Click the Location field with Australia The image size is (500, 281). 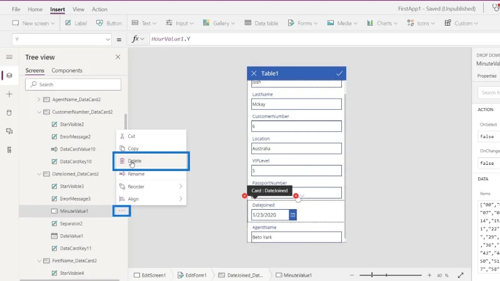296,149
